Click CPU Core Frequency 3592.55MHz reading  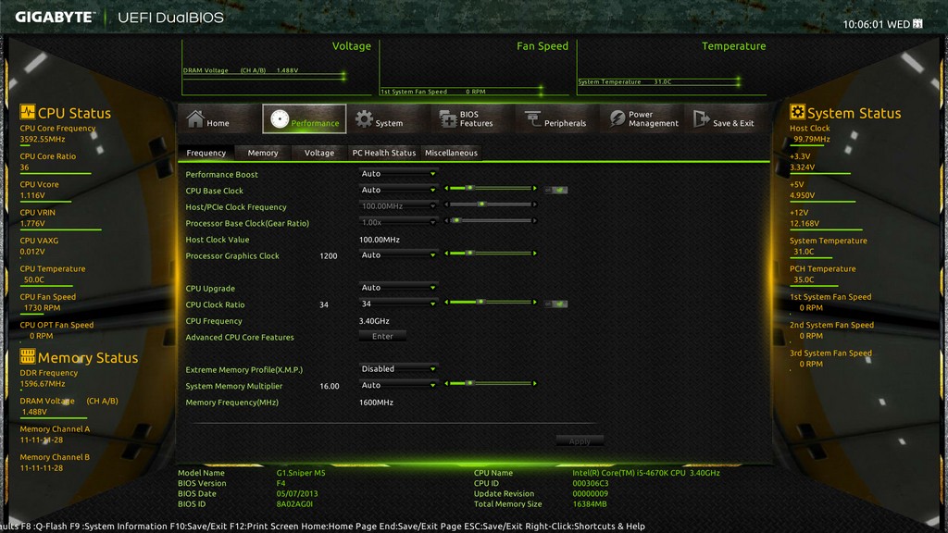(43, 139)
